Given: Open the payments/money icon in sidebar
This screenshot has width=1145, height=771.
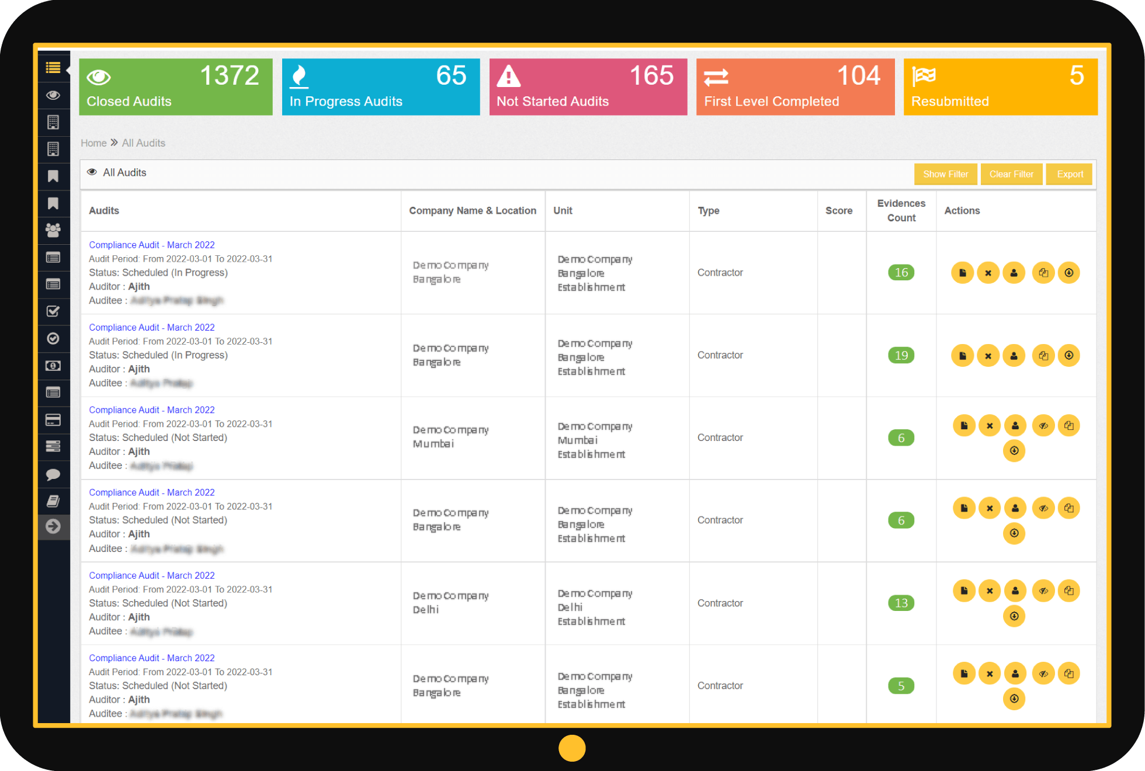Looking at the screenshot, I should (53, 366).
